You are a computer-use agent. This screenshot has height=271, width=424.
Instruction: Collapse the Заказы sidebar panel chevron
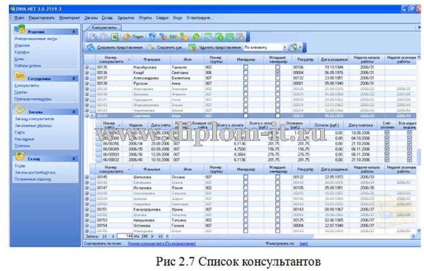(74, 112)
